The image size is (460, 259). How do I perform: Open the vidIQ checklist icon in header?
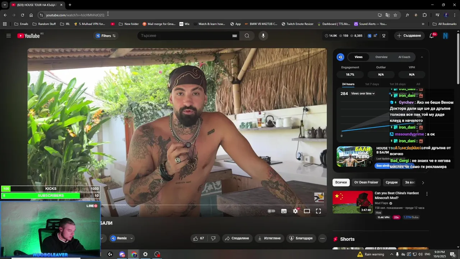pos(376,36)
